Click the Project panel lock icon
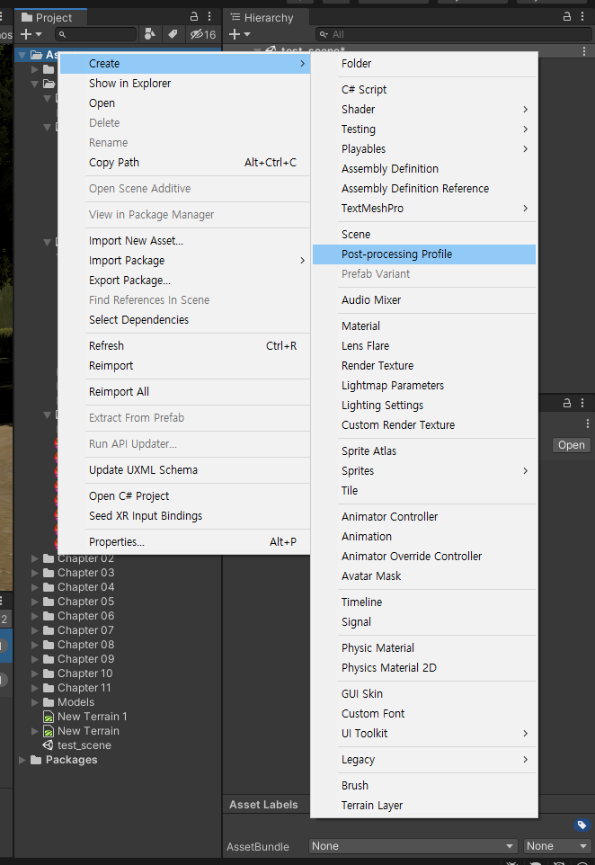595x865 pixels. point(194,16)
